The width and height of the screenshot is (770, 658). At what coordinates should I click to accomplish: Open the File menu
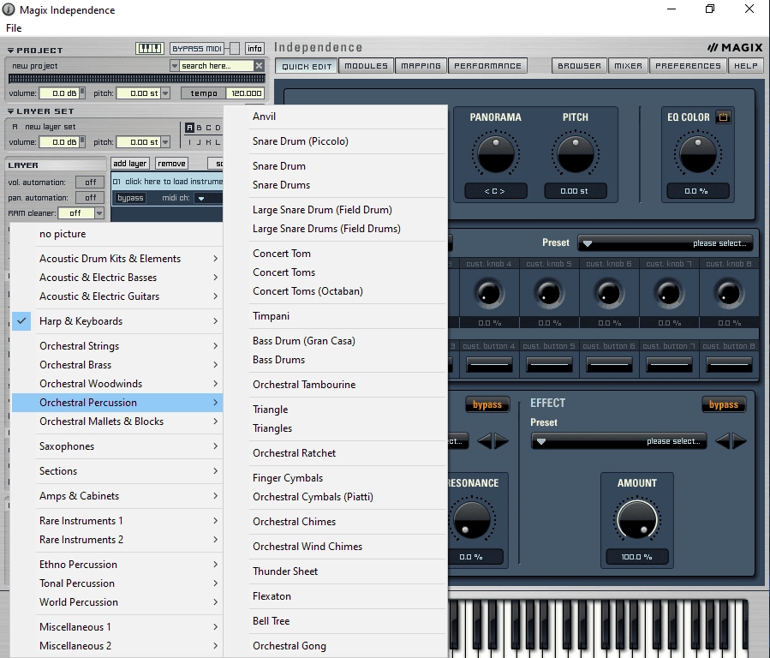14,28
